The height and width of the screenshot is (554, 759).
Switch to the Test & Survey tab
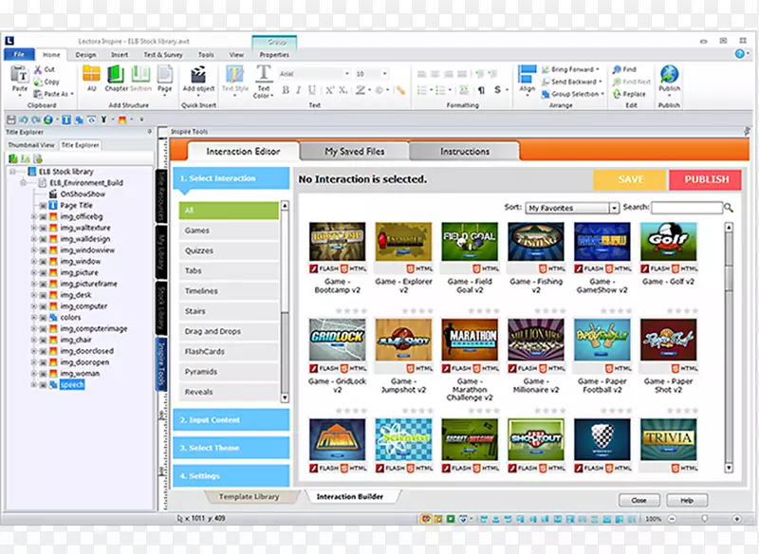point(163,55)
